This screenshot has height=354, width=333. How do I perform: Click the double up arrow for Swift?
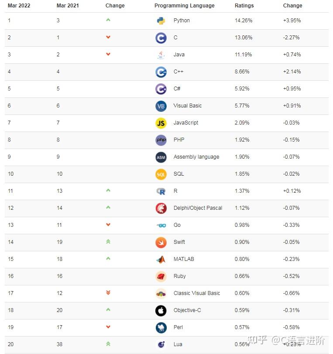(108, 242)
